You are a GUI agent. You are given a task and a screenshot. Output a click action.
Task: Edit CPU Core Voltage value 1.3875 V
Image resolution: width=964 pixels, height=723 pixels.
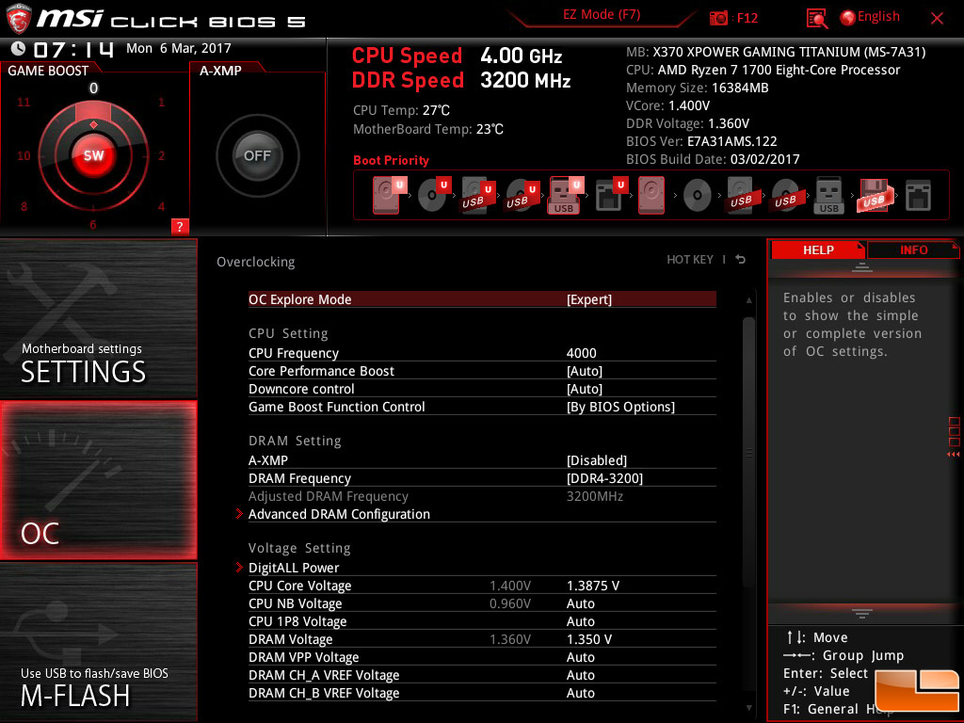[x=593, y=586]
